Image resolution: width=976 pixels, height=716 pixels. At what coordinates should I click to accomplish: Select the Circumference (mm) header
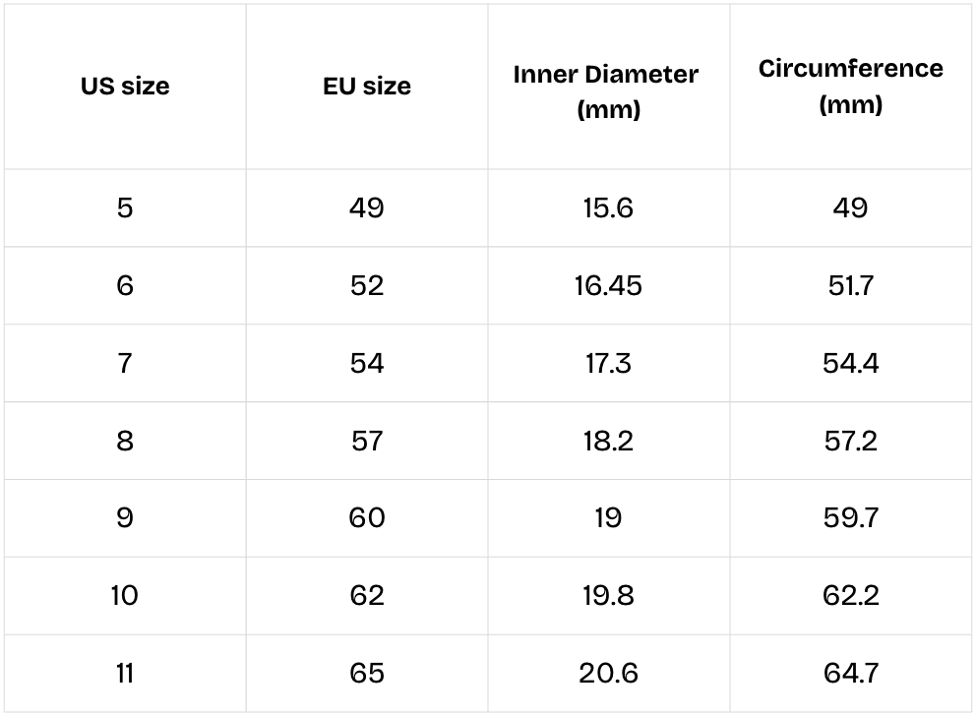click(x=850, y=87)
